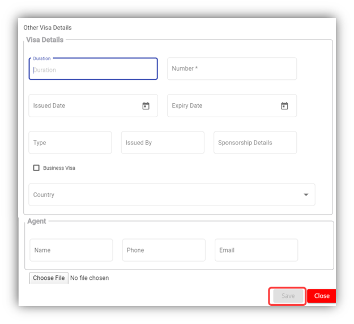Image resolution: width=354 pixels, height=324 pixels.
Task: Click the Business Visa label text
Action: (59, 168)
